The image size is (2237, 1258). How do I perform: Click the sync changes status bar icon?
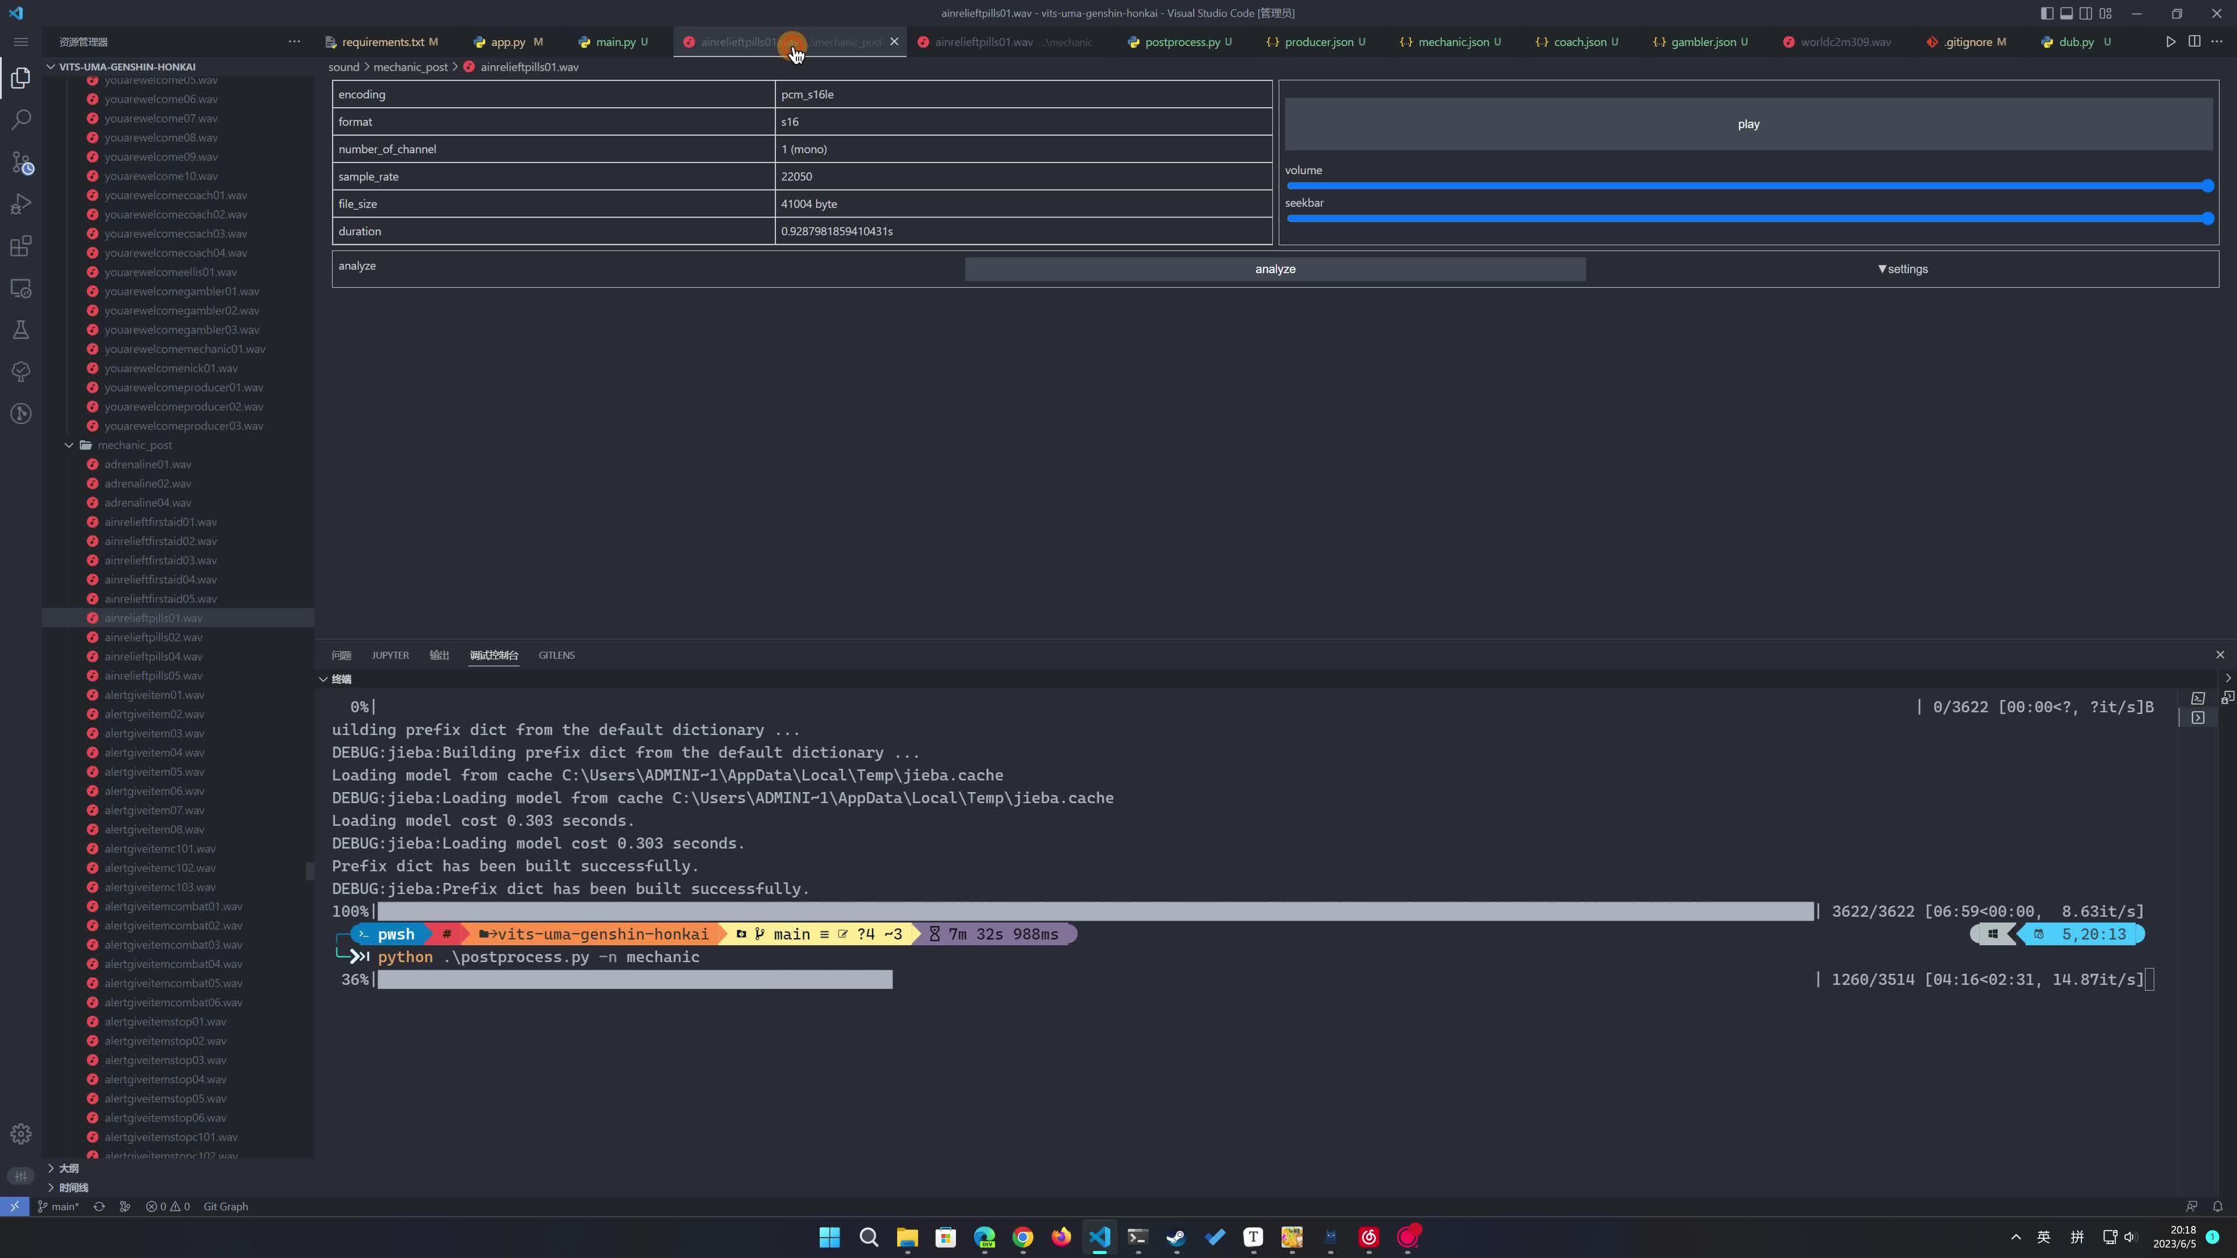(99, 1207)
